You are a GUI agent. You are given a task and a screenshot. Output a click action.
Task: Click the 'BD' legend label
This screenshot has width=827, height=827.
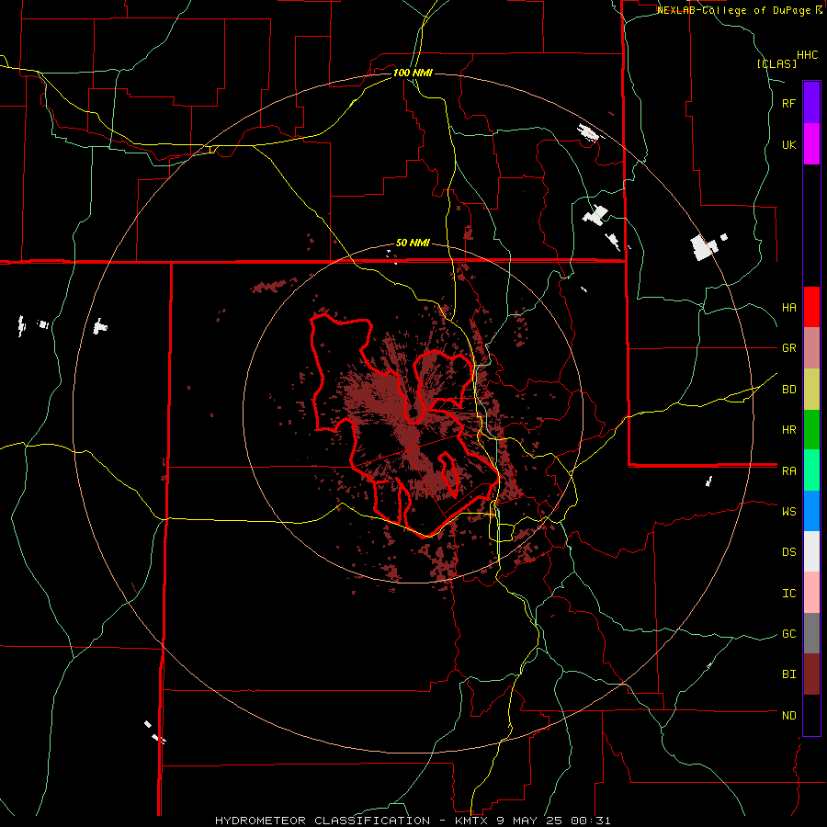tap(788, 390)
